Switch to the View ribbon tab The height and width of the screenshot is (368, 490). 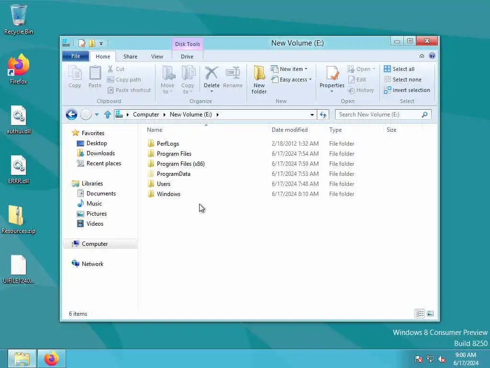click(x=157, y=57)
